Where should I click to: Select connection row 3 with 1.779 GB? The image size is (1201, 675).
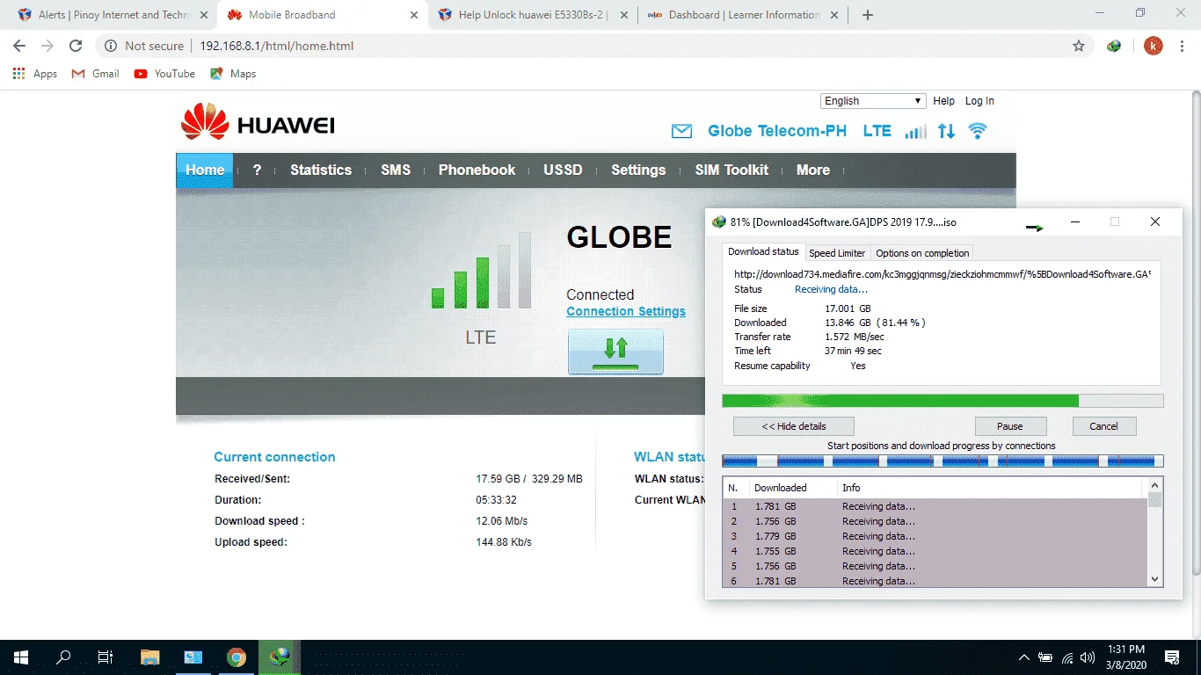tap(935, 536)
